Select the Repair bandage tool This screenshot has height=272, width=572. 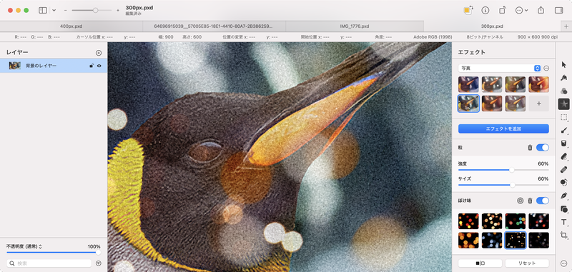[x=563, y=169]
